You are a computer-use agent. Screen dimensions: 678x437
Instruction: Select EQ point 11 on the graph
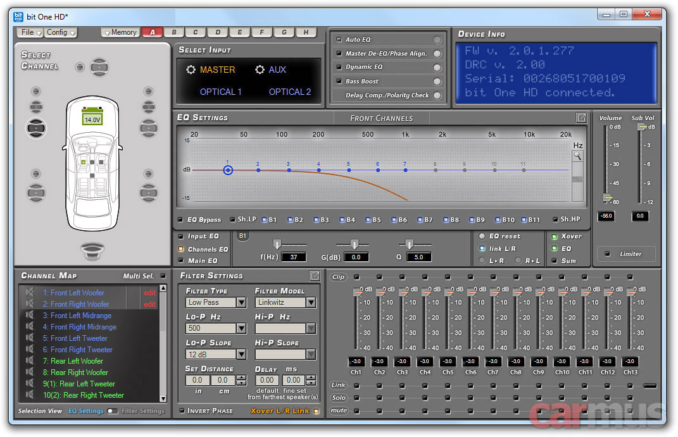(524, 170)
